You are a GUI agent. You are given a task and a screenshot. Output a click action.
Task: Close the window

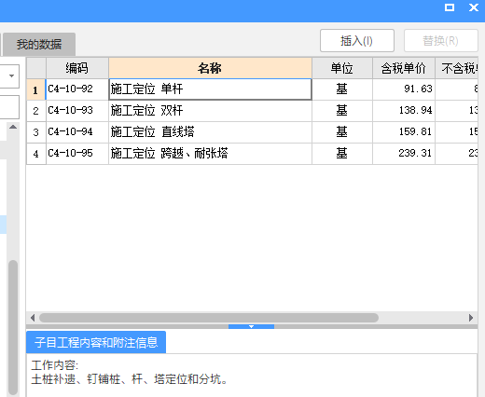coord(474,7)
